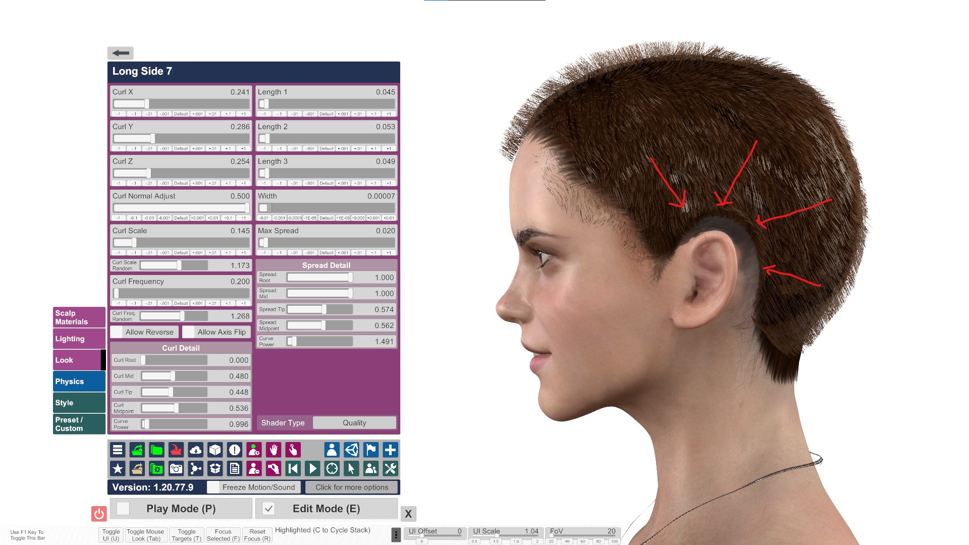Click the star favorites icon
The height and width of the screenshot is (545, 969).
point(118,469)
